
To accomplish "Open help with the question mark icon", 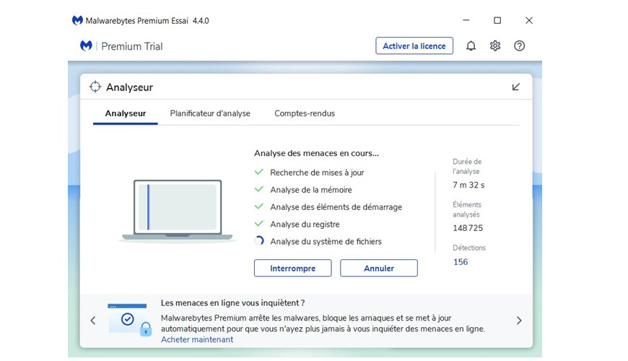I will pos(520,45).
